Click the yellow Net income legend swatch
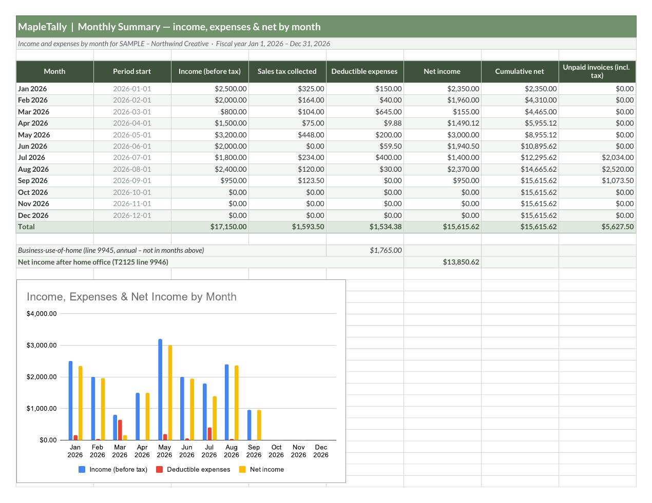 pyautogui.click(x=242, y=469)
